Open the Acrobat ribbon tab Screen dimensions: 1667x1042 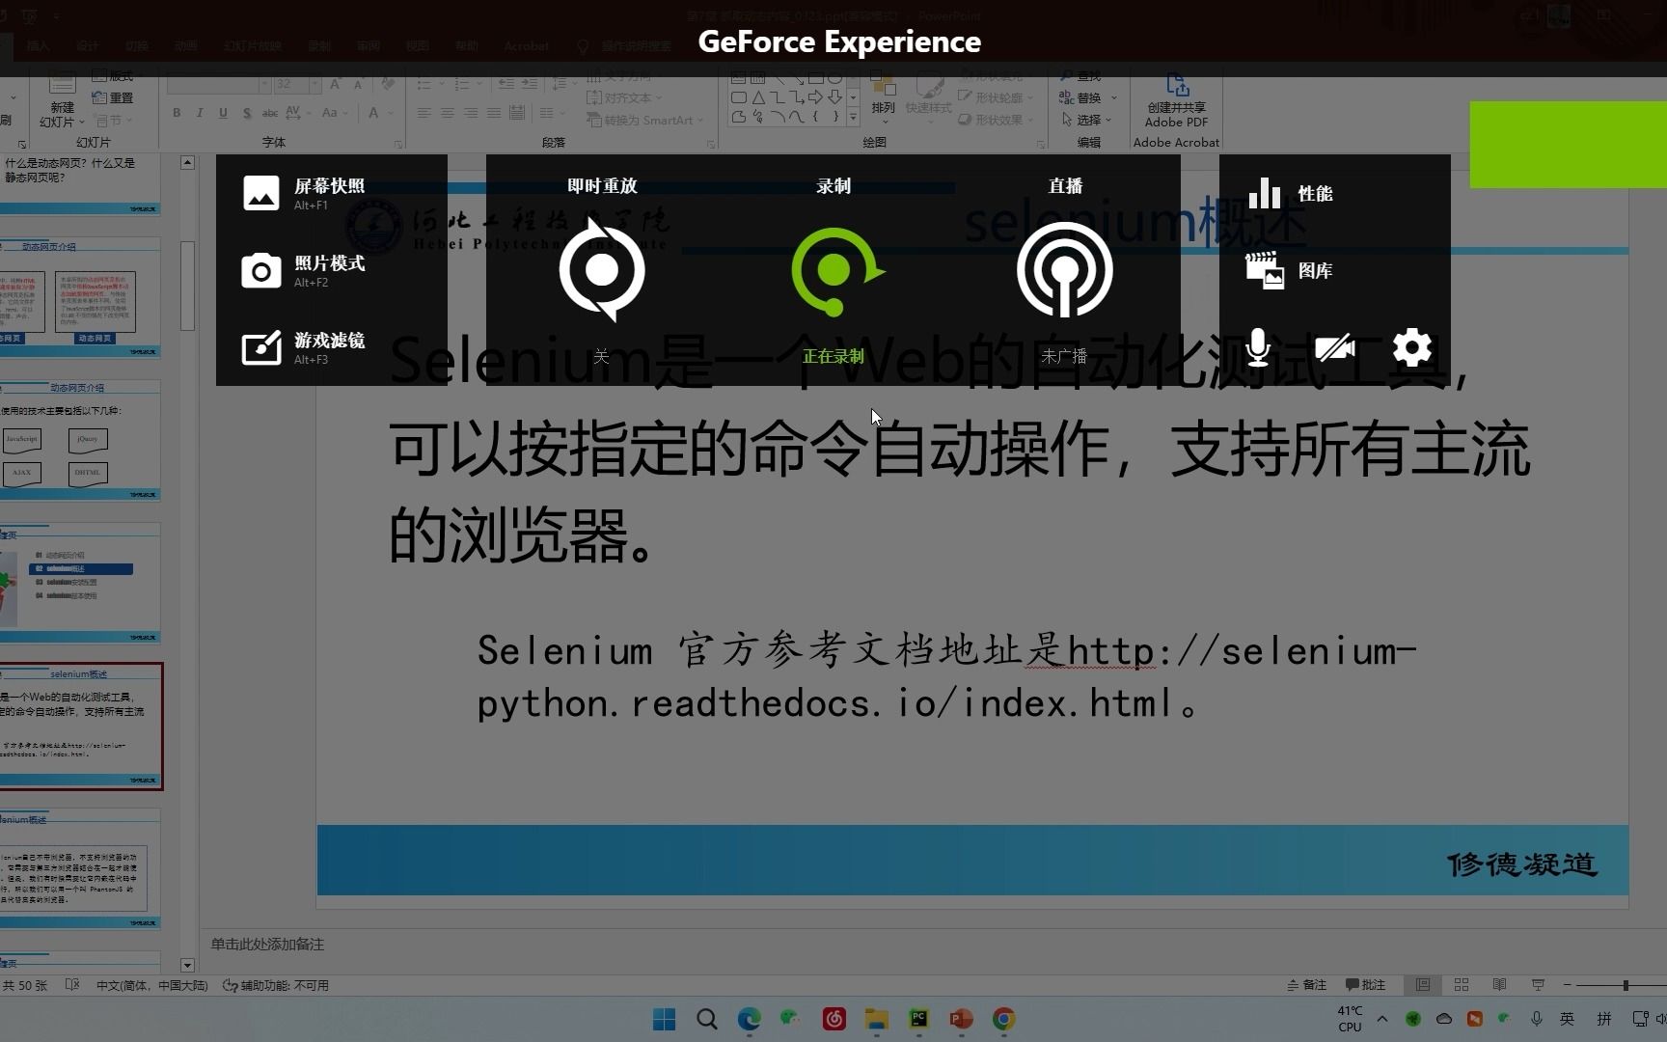(x=526, y=45)
